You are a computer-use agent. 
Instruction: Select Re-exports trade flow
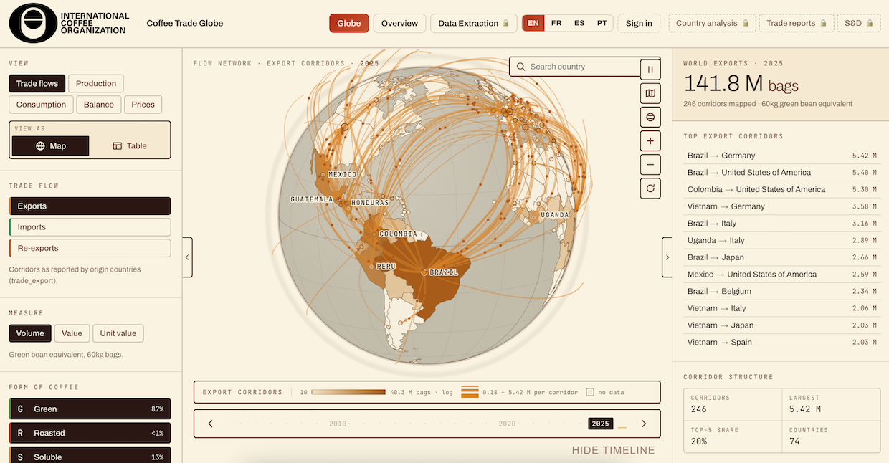(90, 248)
